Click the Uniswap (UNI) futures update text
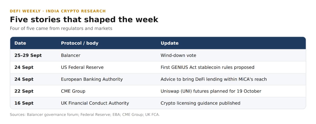This screenshot has width=316, height=124. 211,91
